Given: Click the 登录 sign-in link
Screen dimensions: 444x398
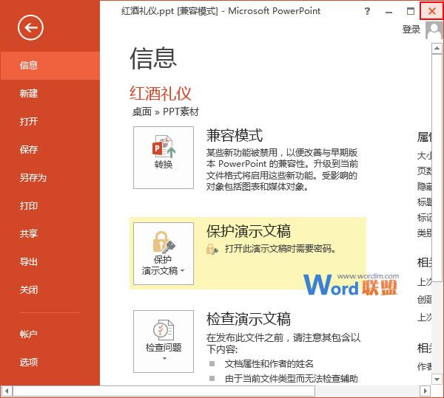Looking at the screenshot, I should pyautogui.click(x=411, y=29).
